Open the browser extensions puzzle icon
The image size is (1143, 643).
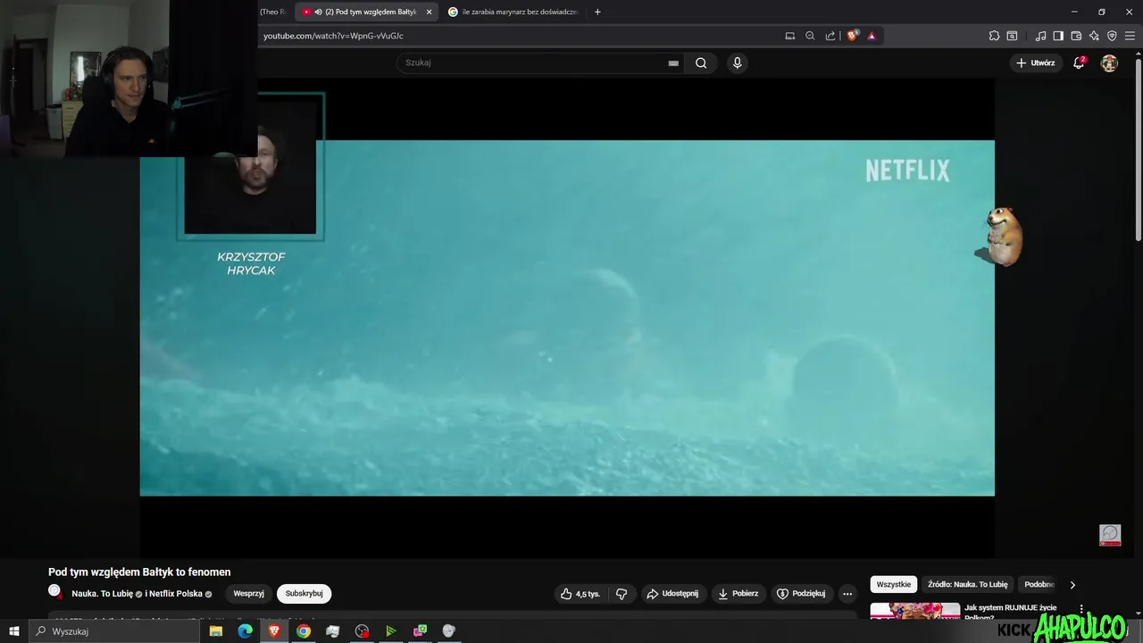994,36
